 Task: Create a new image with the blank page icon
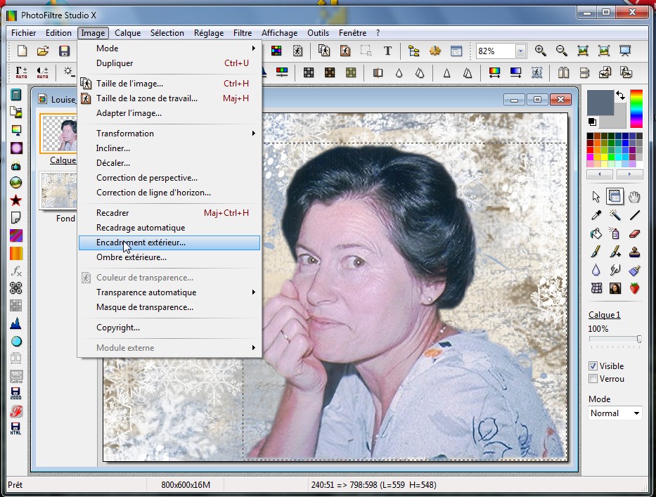point(22,51)
